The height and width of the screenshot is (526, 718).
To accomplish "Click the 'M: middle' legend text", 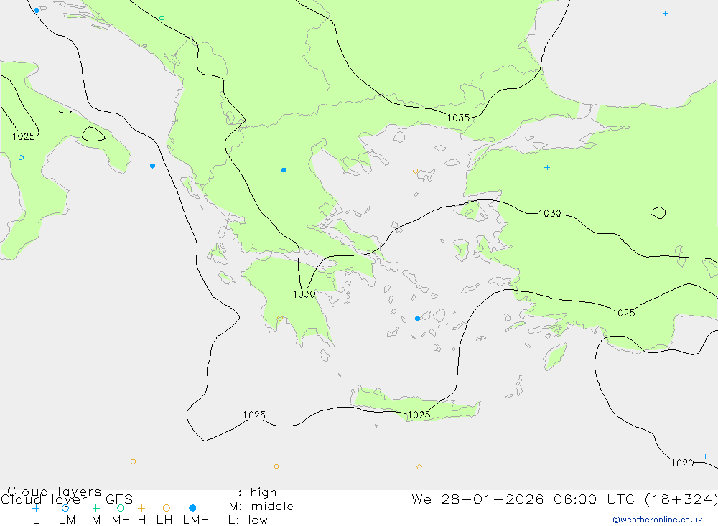I will click(x=261, y=507).
